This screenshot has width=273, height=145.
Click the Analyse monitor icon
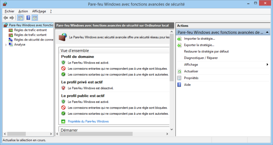pyautogui.click(x=11, y=44)
